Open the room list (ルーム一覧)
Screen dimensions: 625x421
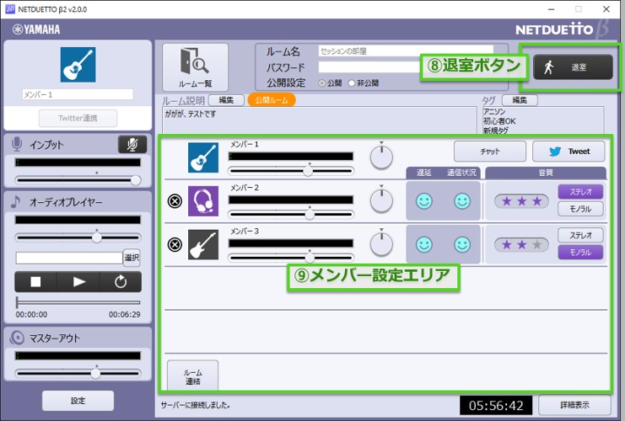(196, 67)
